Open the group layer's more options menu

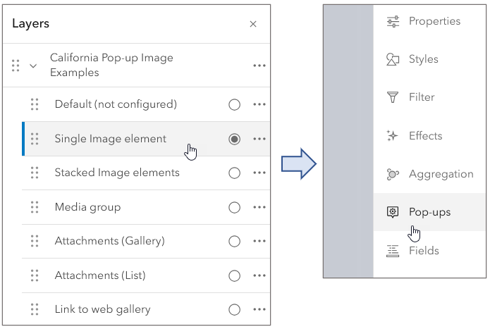tap(259, 66)
